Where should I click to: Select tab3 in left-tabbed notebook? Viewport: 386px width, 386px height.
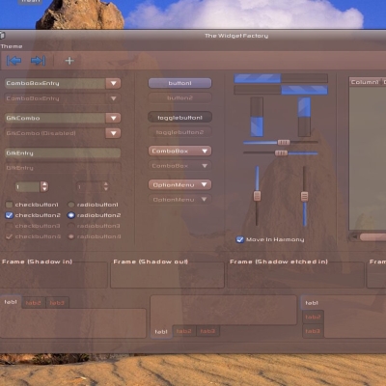[x=313, y=331]
